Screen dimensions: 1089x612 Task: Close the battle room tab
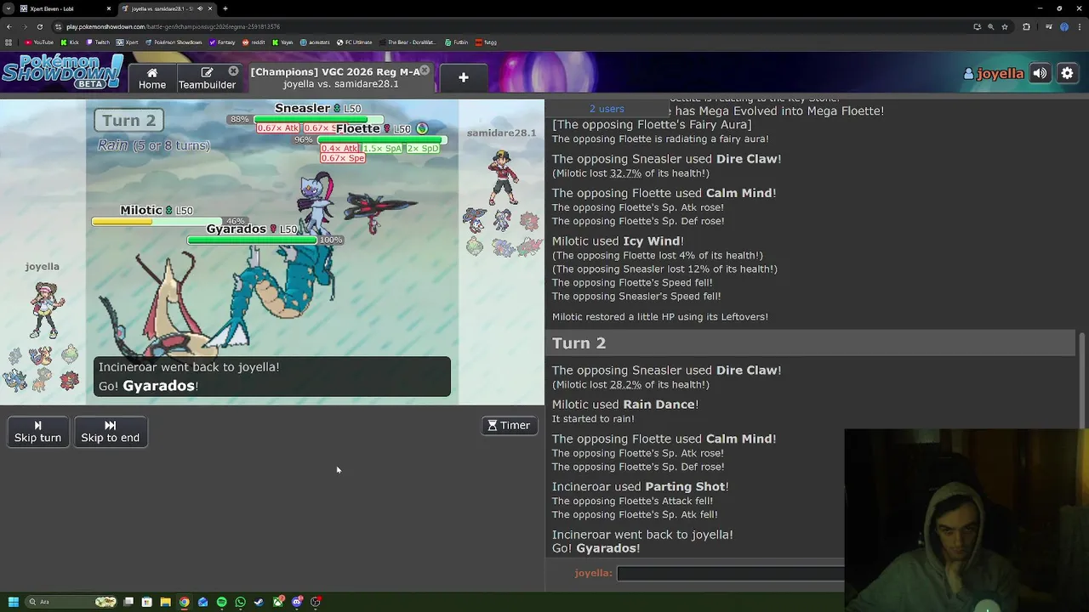425,71
